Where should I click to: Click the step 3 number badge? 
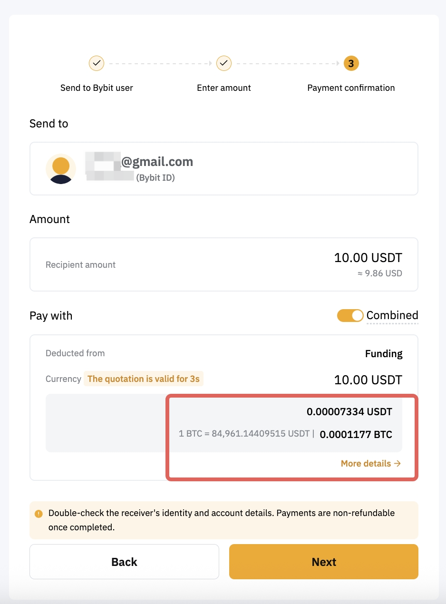351,63
